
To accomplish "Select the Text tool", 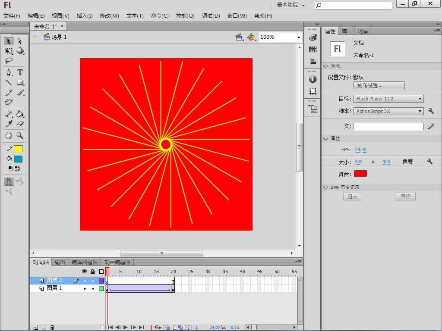I will click(20, 72).
